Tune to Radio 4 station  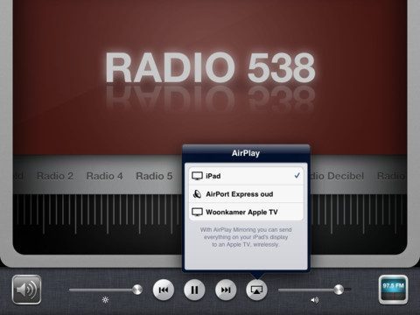tap(104, 176)
